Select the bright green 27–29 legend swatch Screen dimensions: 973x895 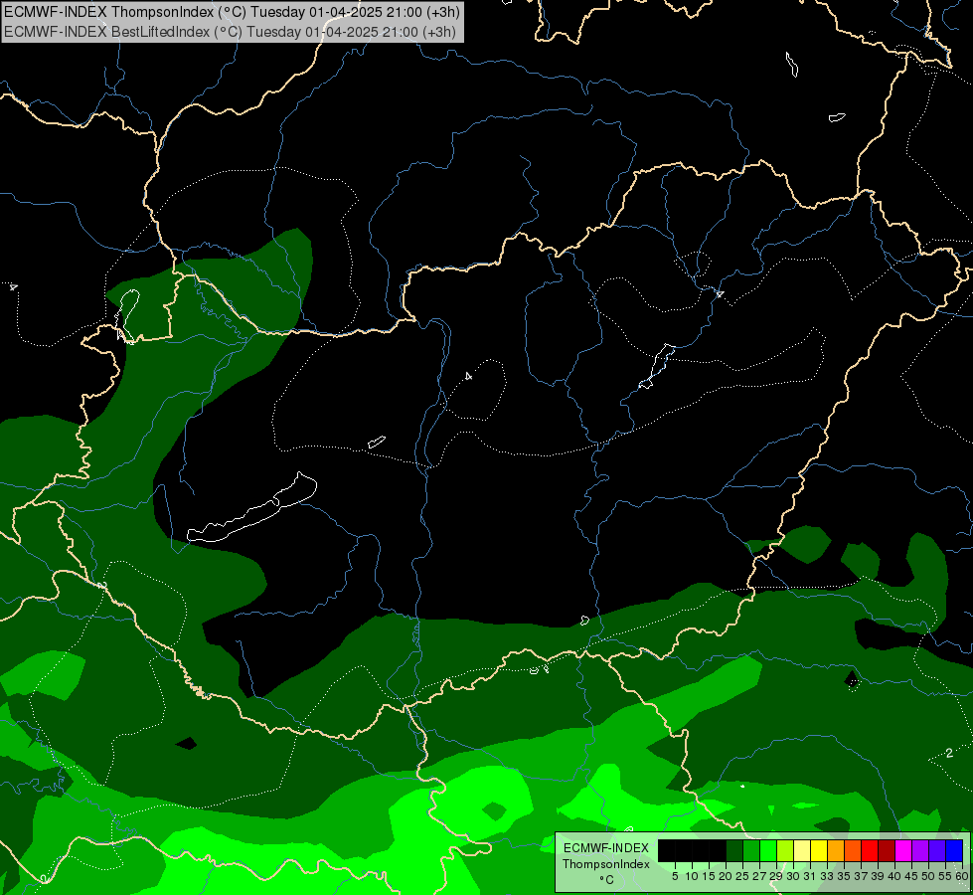coord(768,850)
